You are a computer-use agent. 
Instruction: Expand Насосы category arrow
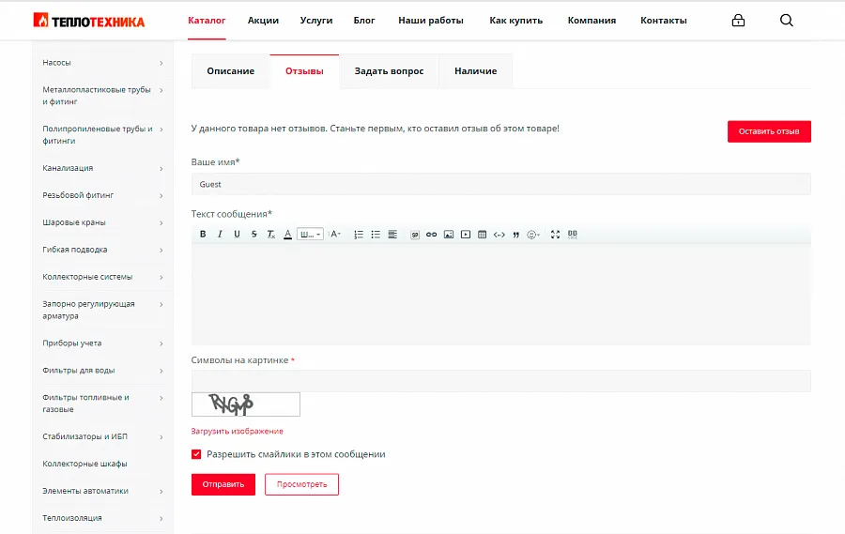[161, 63]
